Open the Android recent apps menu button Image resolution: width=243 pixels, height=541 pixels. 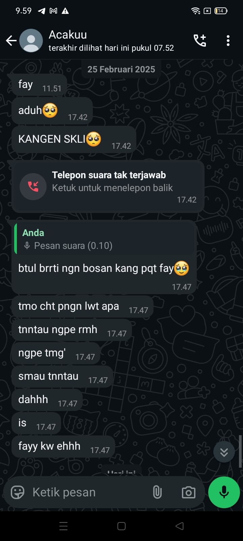[63, 526]
